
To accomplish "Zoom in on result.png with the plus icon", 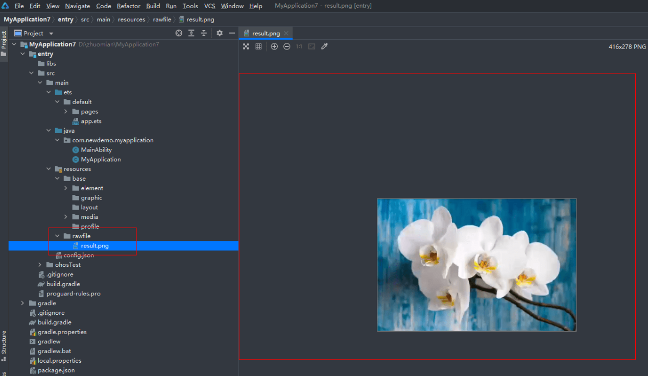I will tap(274, 46).
